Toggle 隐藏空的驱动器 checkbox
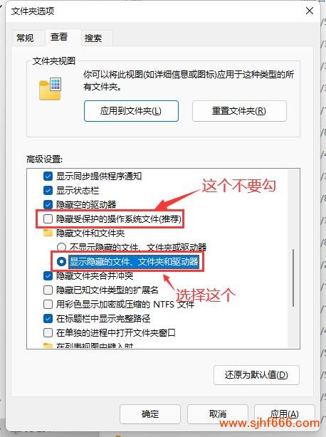 48,204
